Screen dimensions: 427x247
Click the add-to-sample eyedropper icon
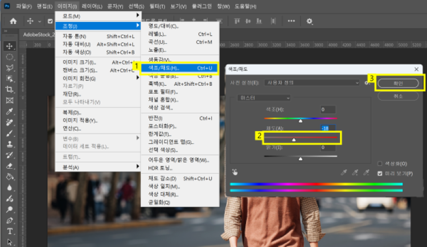pyautogui.click(x=355, y=172)
